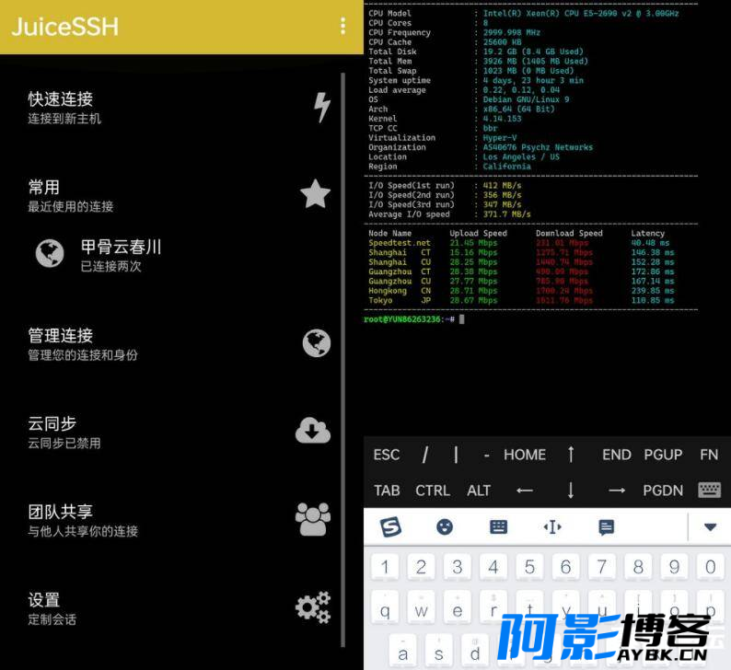Tap the cloud download sync icon
The height and width of the screenshot is (670, 731).
pos(313,430)
